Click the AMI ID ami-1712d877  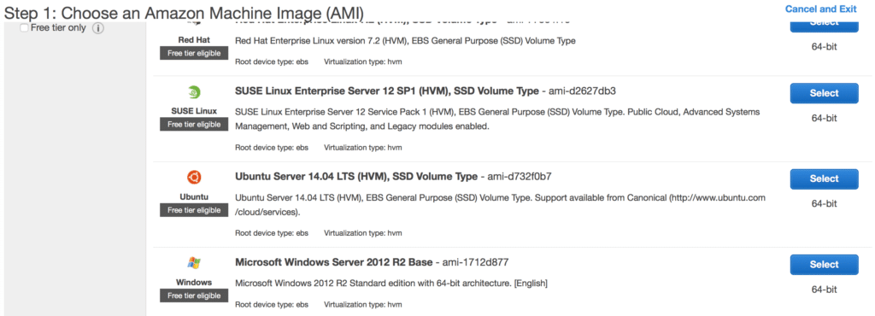click(x=476, y=262)
